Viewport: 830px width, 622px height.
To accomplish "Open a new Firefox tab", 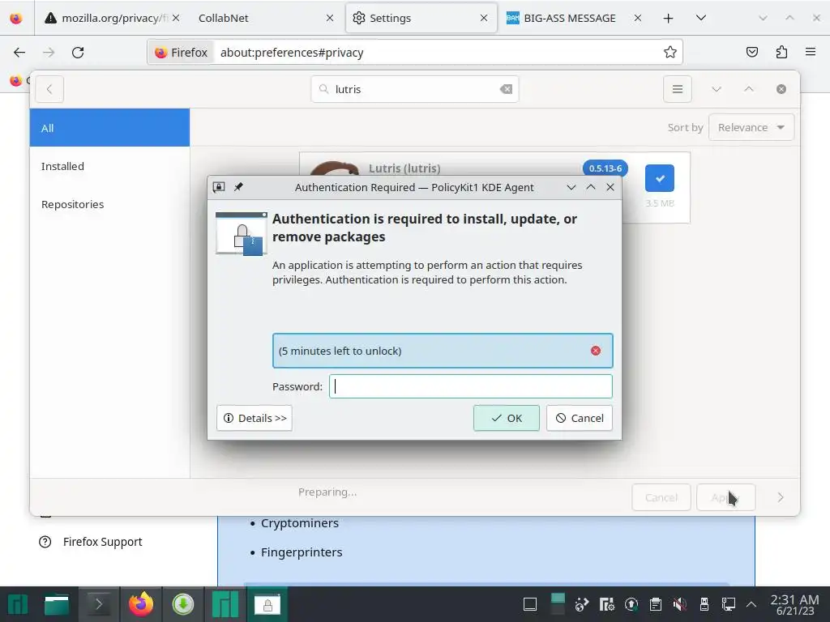I will (668, 18).
